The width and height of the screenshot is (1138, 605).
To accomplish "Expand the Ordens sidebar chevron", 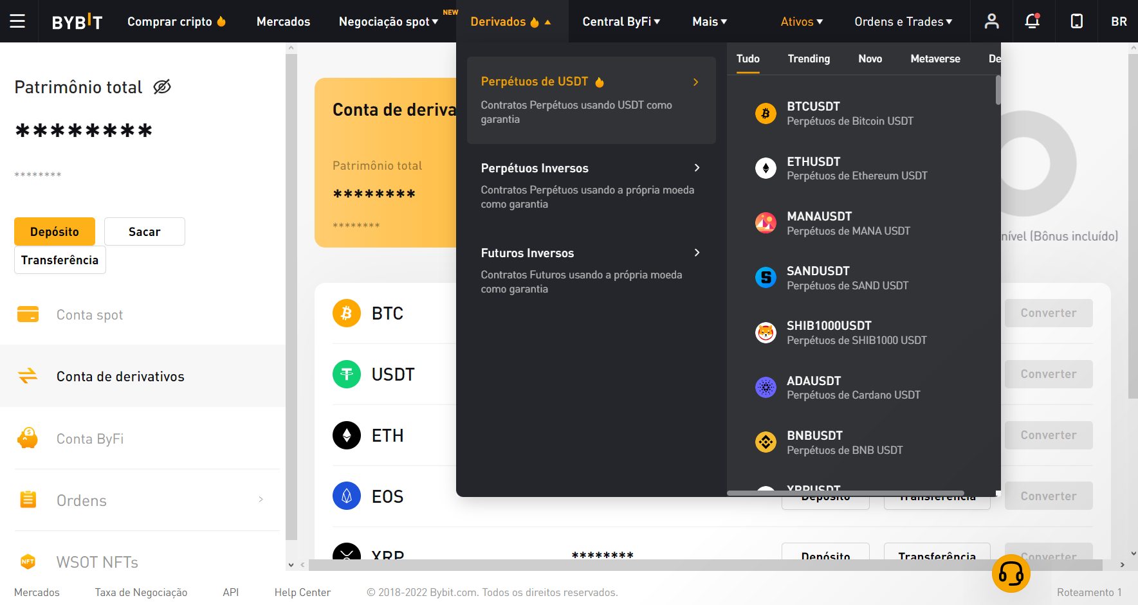I will pos(261,500).
